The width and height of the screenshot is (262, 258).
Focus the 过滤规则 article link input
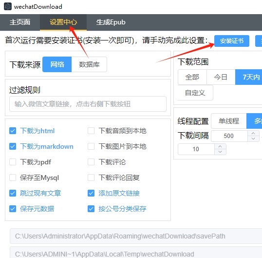point(88,104)
